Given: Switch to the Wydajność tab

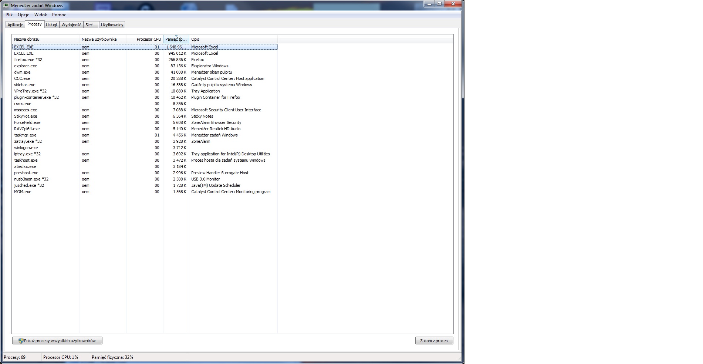Looking at the screenshot, I should point(71,24).
